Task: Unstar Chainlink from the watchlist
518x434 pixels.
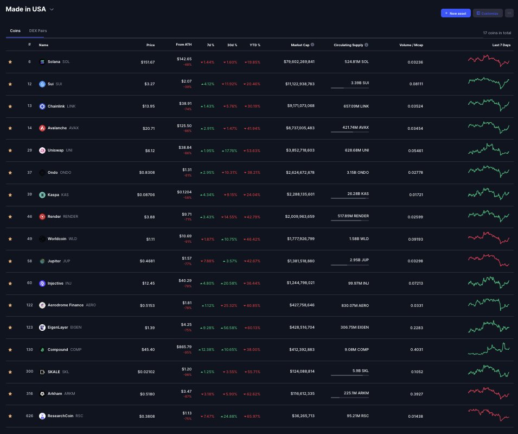Action: [10, 106]
